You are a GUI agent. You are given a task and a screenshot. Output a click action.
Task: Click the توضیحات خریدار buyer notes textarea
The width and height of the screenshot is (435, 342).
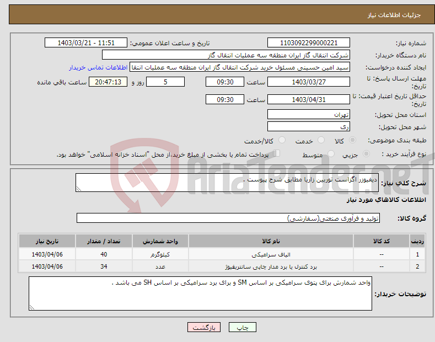click(200, 293)
